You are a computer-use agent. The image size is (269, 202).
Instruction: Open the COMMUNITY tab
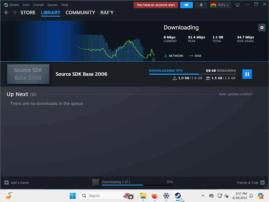click(80, 13)
